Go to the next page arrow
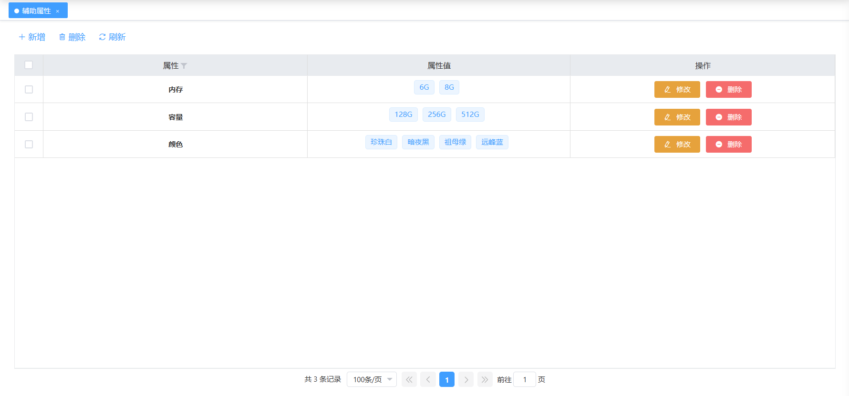 click(x=466, y=380)
